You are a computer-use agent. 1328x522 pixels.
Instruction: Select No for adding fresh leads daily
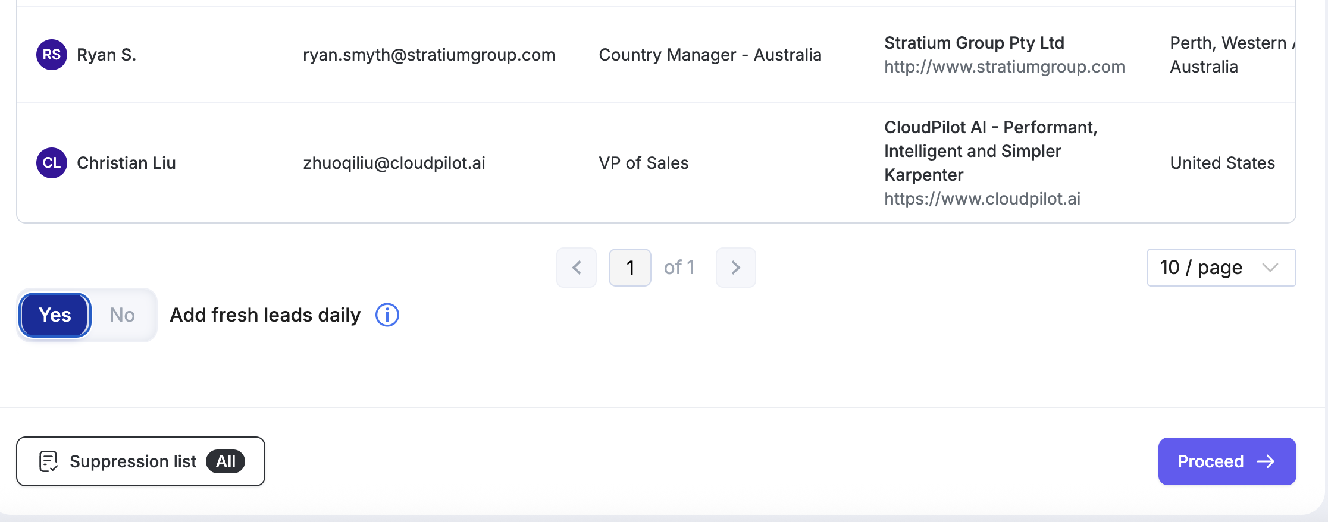point(123,315)
